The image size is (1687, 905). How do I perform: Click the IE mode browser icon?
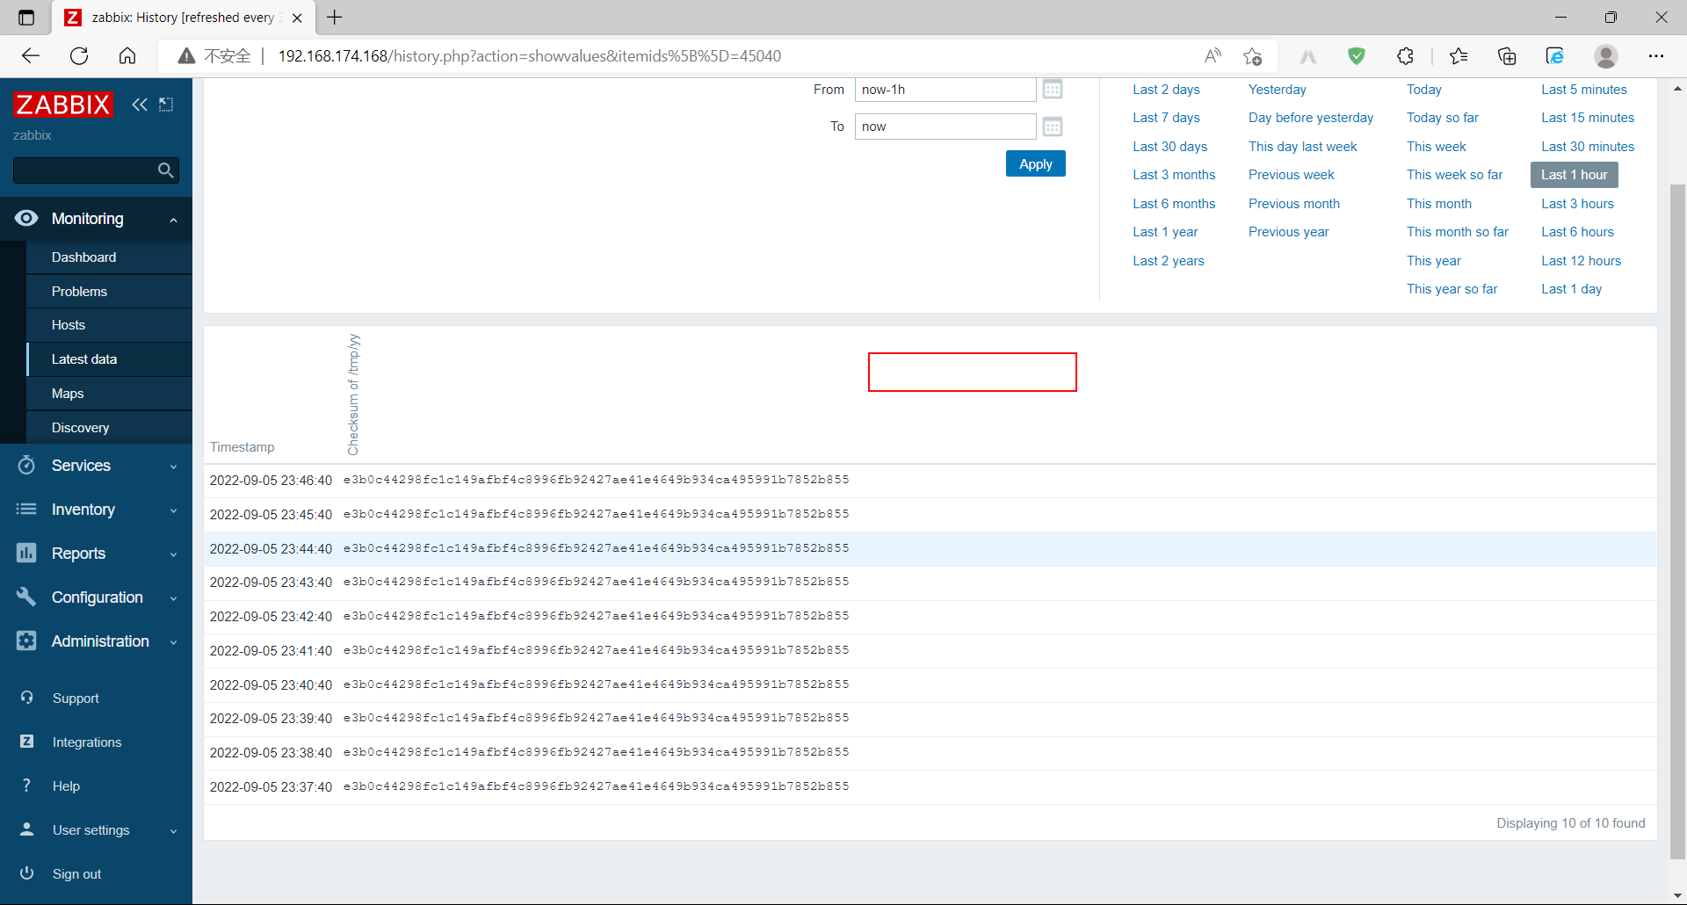[x=1555, y=56]
